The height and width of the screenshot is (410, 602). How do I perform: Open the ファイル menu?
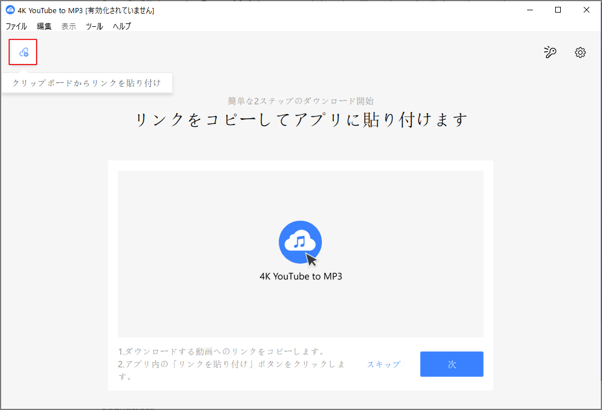(x=16, y=26)
